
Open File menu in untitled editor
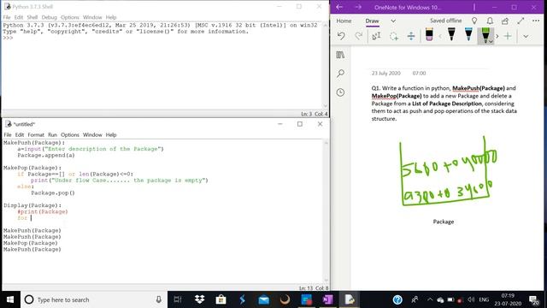8,135
